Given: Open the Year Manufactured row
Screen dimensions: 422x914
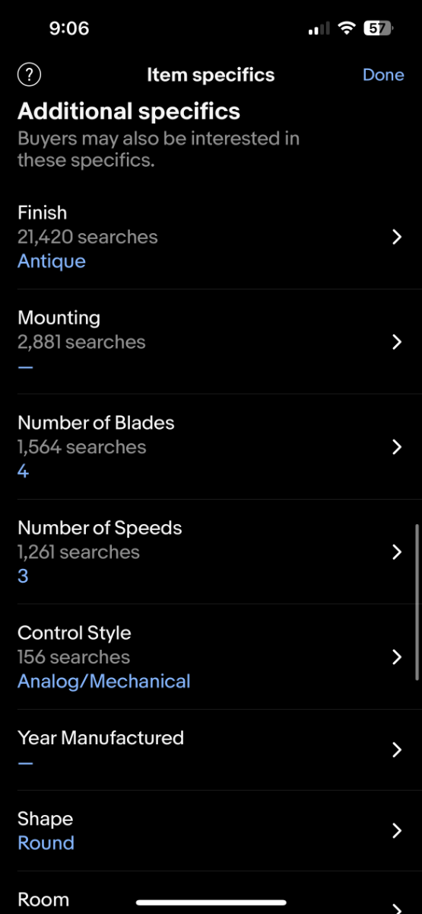Looking at the screenshot, I should tap(211, 750).
